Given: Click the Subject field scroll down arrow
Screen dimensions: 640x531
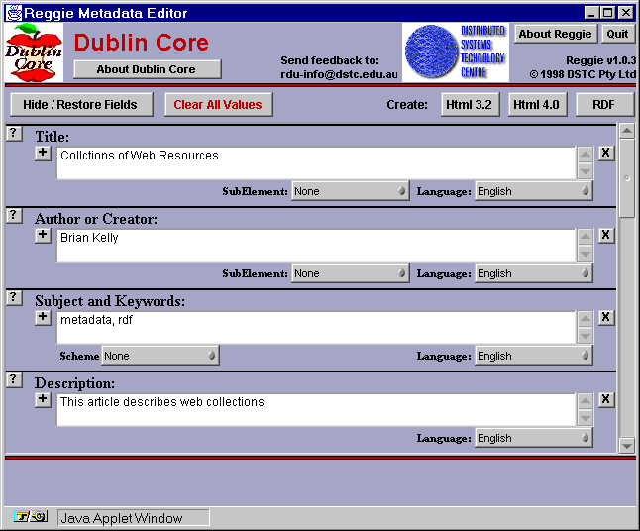Looking at the screenshot, I should 585,336.
